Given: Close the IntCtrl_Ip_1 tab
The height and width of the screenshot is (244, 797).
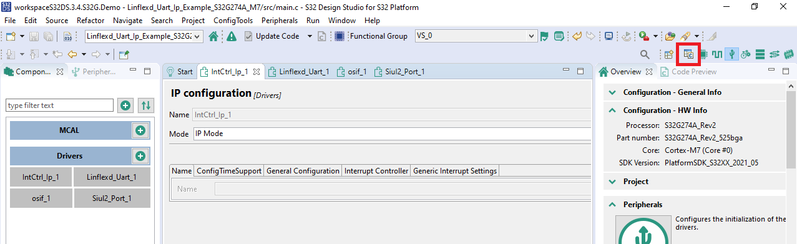Looking at the screenshot, I should [x=256, y=72].
